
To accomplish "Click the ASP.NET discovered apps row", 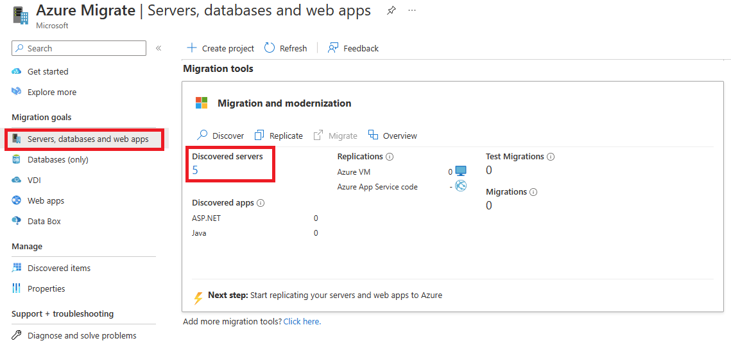I will pos(255,218).
